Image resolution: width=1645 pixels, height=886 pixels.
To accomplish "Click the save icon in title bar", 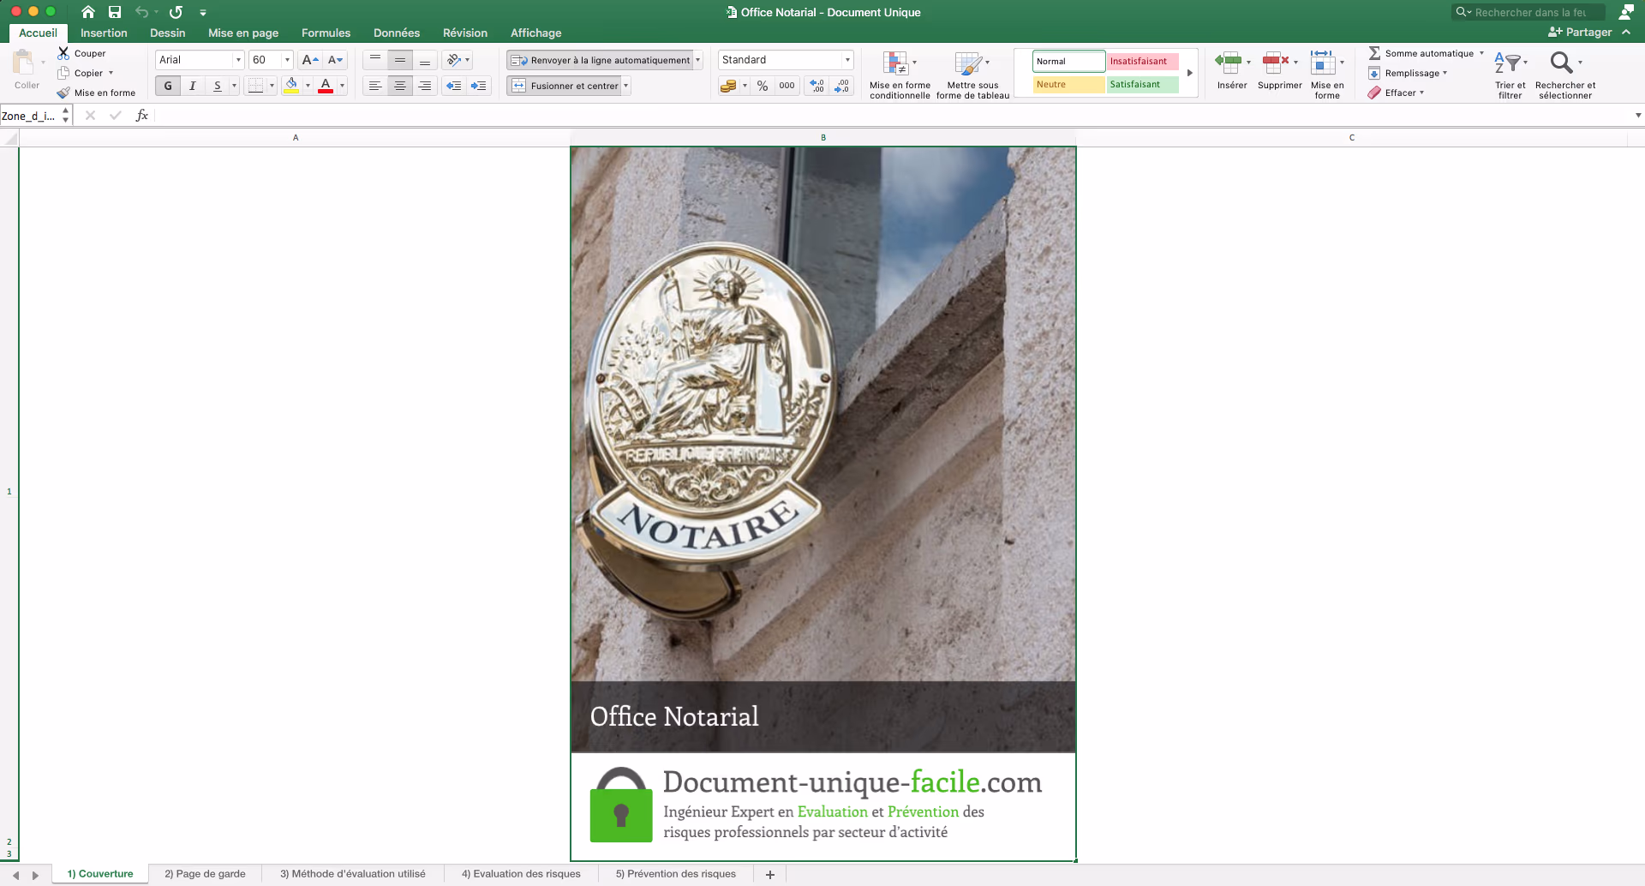I will coord(115,12).
